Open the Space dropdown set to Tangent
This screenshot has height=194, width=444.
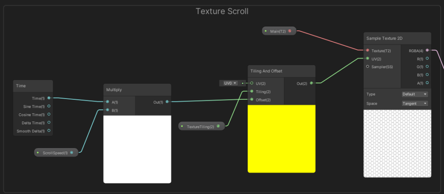(415, 103)
